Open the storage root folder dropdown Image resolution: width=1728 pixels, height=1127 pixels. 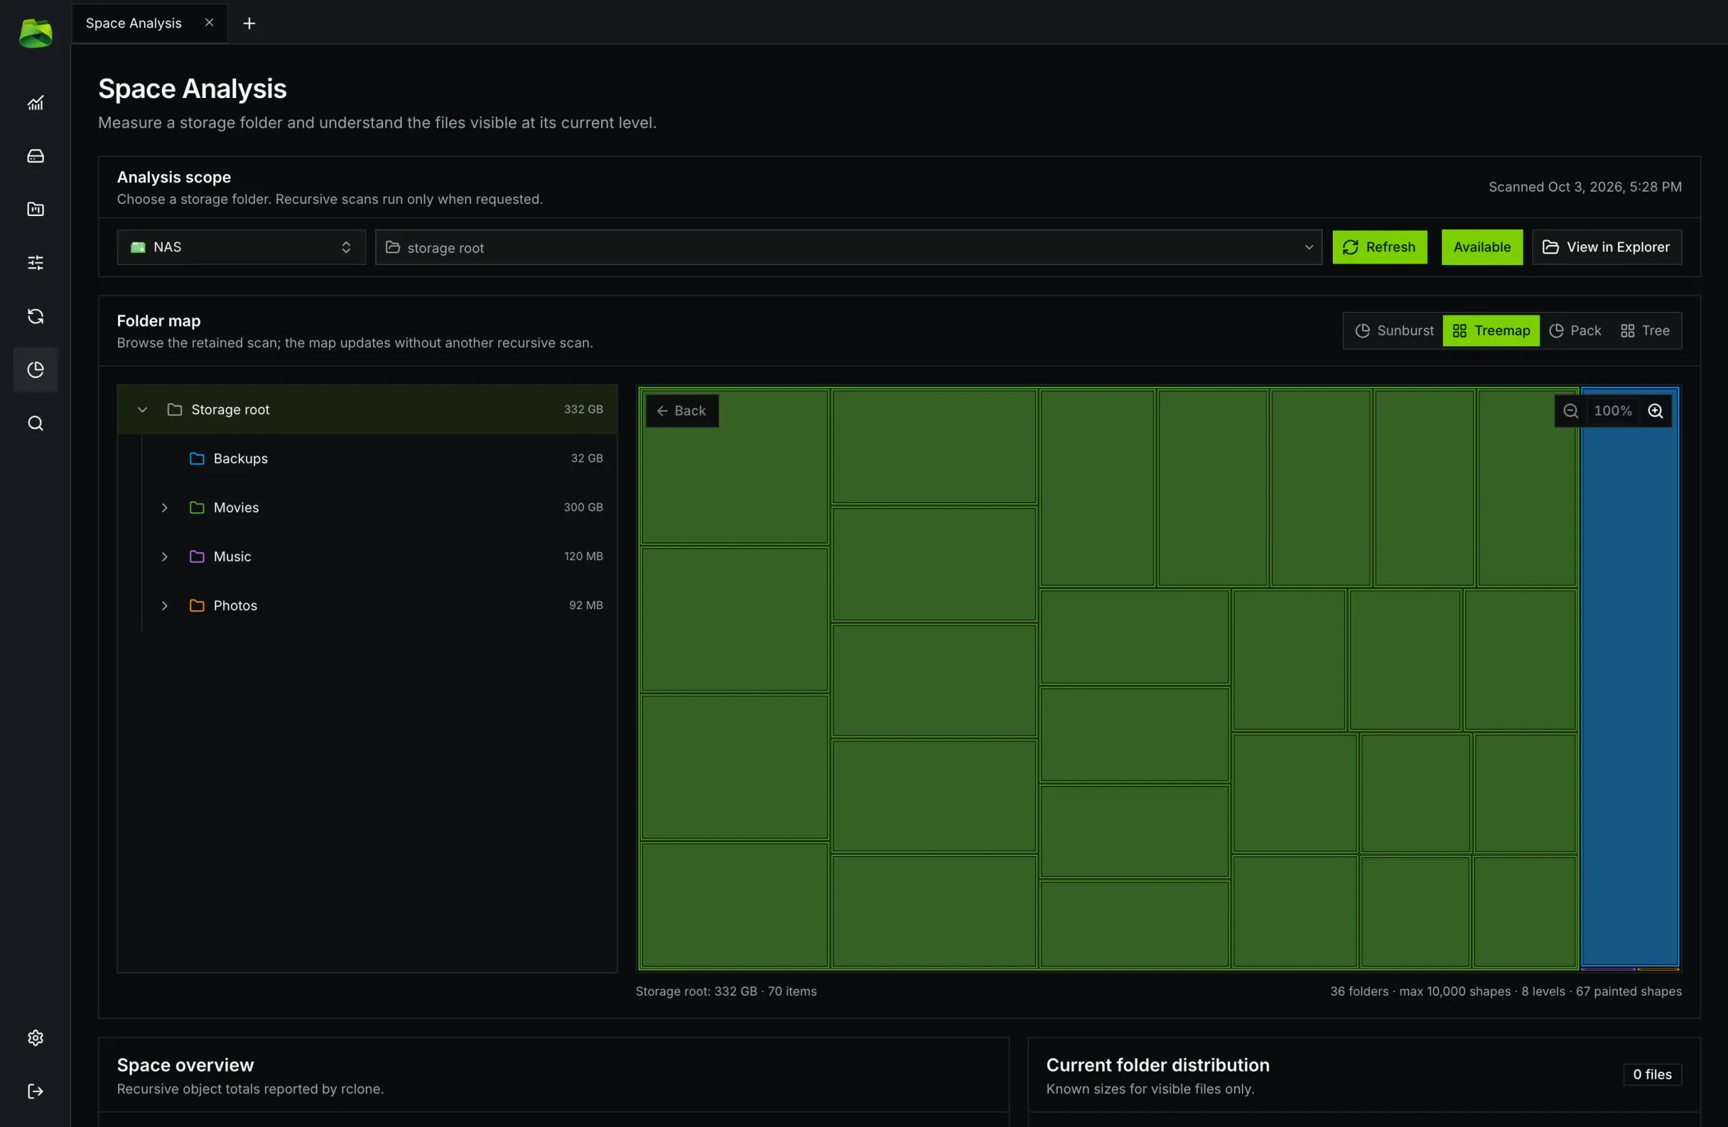pyautogui.click(x=848, y=247)
